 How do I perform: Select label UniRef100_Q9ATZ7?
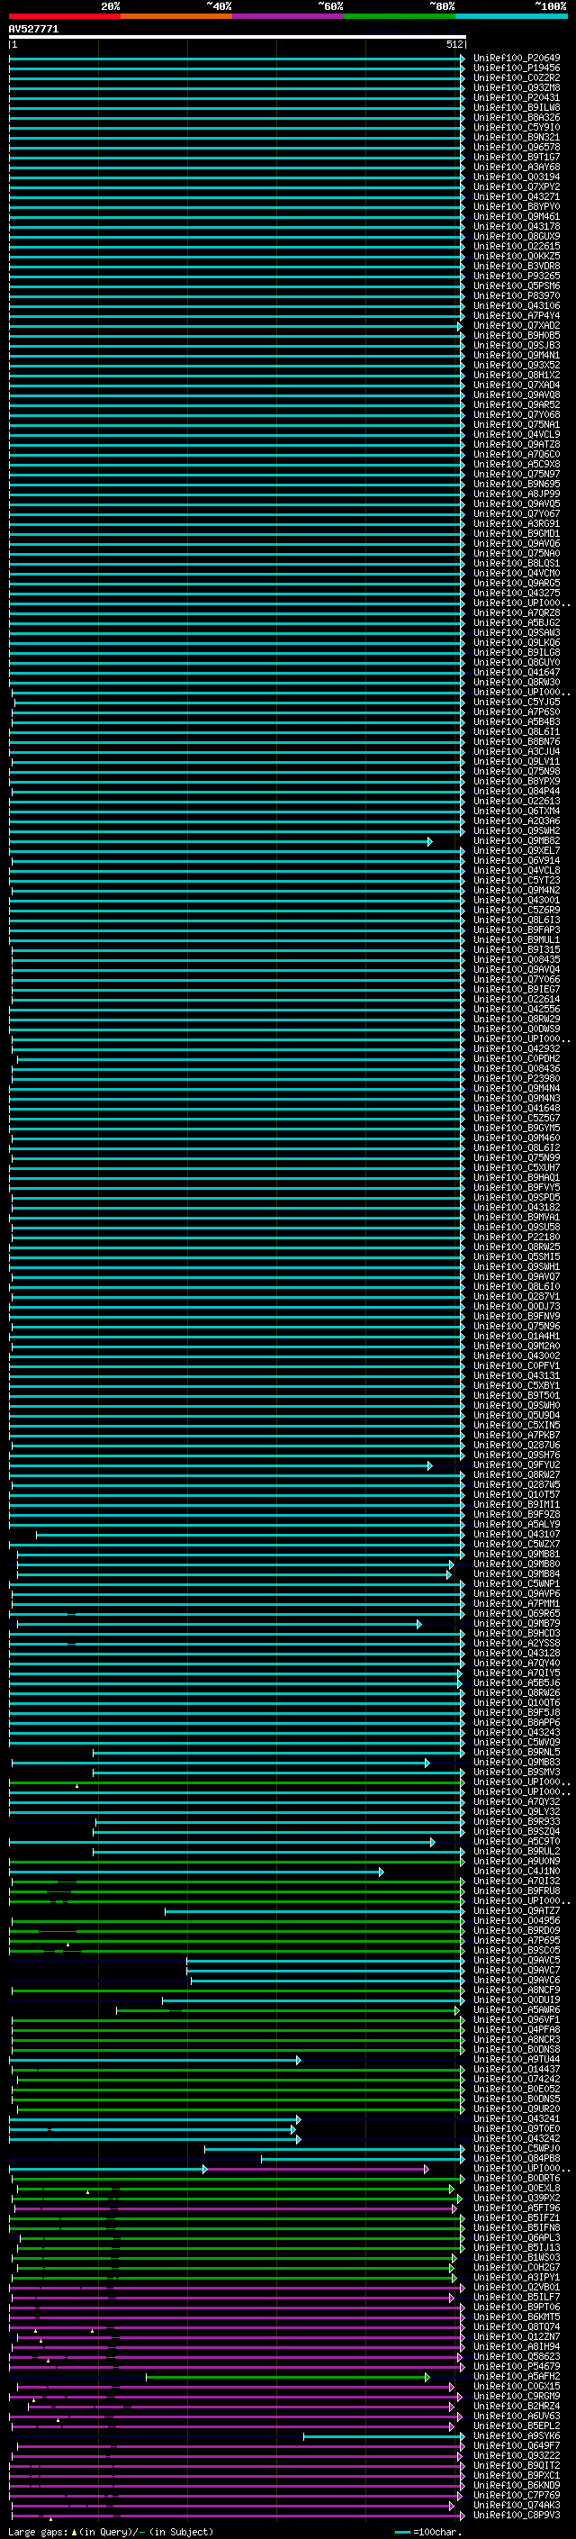pyautogui.click(x=517, y=1910)
